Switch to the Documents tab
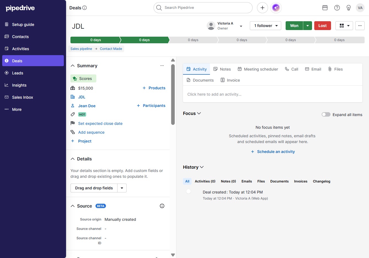The width and height of the screenshot is (369, 258). (x=200, y=80)
